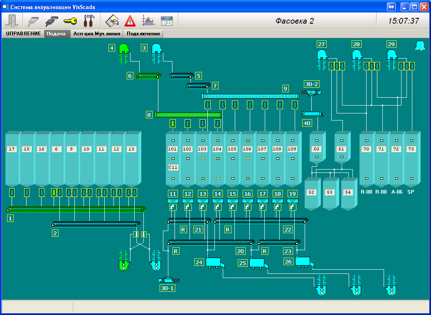Select the green elevator icon next to label 4
This screenshot has width=431, height=315.
click(124, 49)
